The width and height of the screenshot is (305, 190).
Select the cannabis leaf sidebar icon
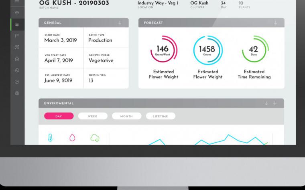[x=17, y=24]
